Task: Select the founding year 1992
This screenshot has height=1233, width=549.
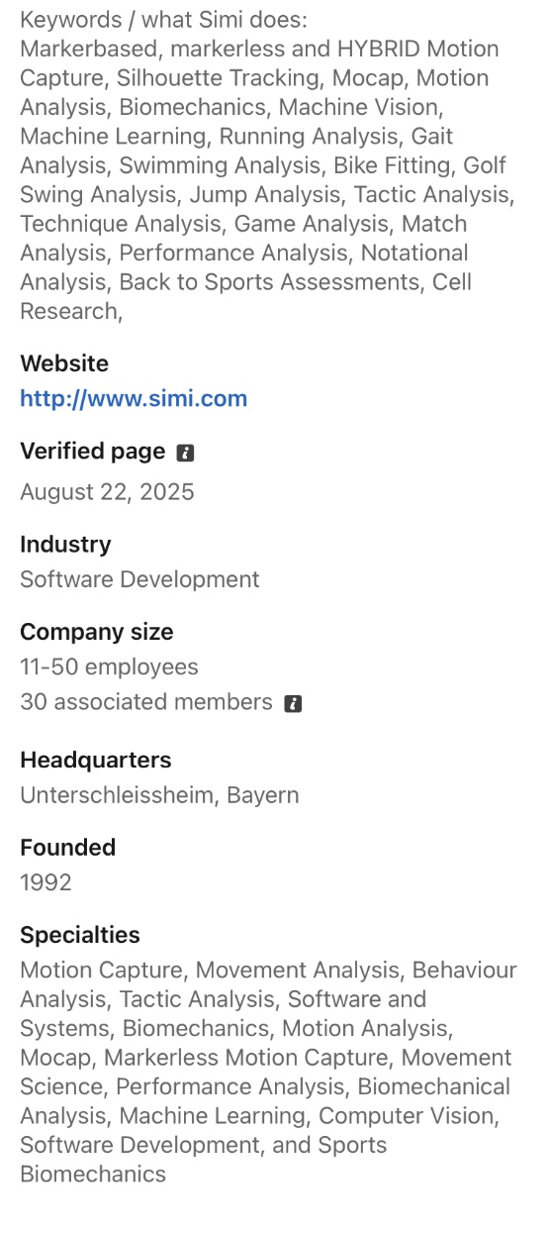Action: pos(46,882)
